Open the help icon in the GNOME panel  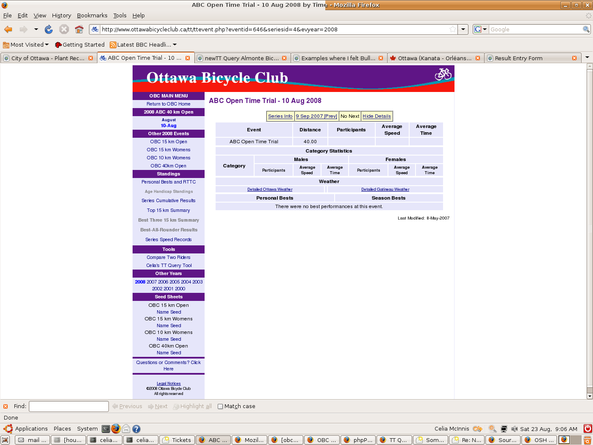pyautogui.click(x=136, y=429)
